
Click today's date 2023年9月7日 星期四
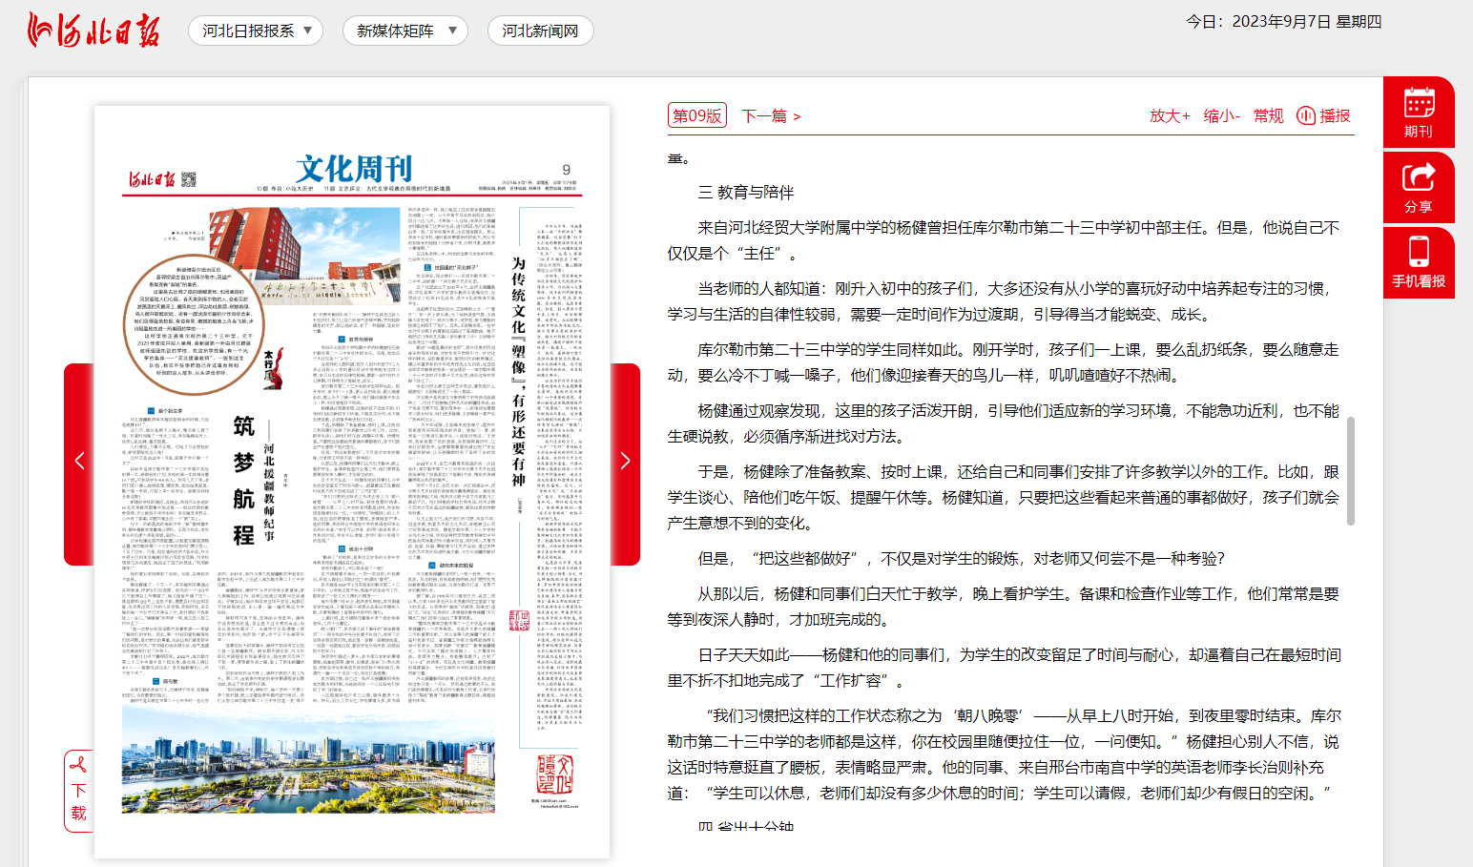pyautogui.click(x=1284, y=22)
